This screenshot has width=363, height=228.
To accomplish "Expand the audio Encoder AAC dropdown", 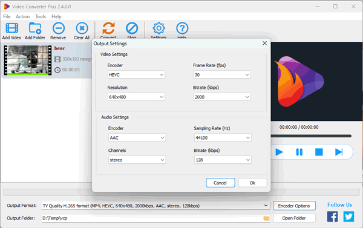I will pos(163,138).
